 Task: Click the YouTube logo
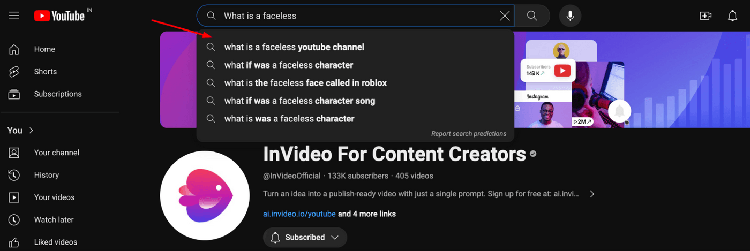click(x=59, y=16)
